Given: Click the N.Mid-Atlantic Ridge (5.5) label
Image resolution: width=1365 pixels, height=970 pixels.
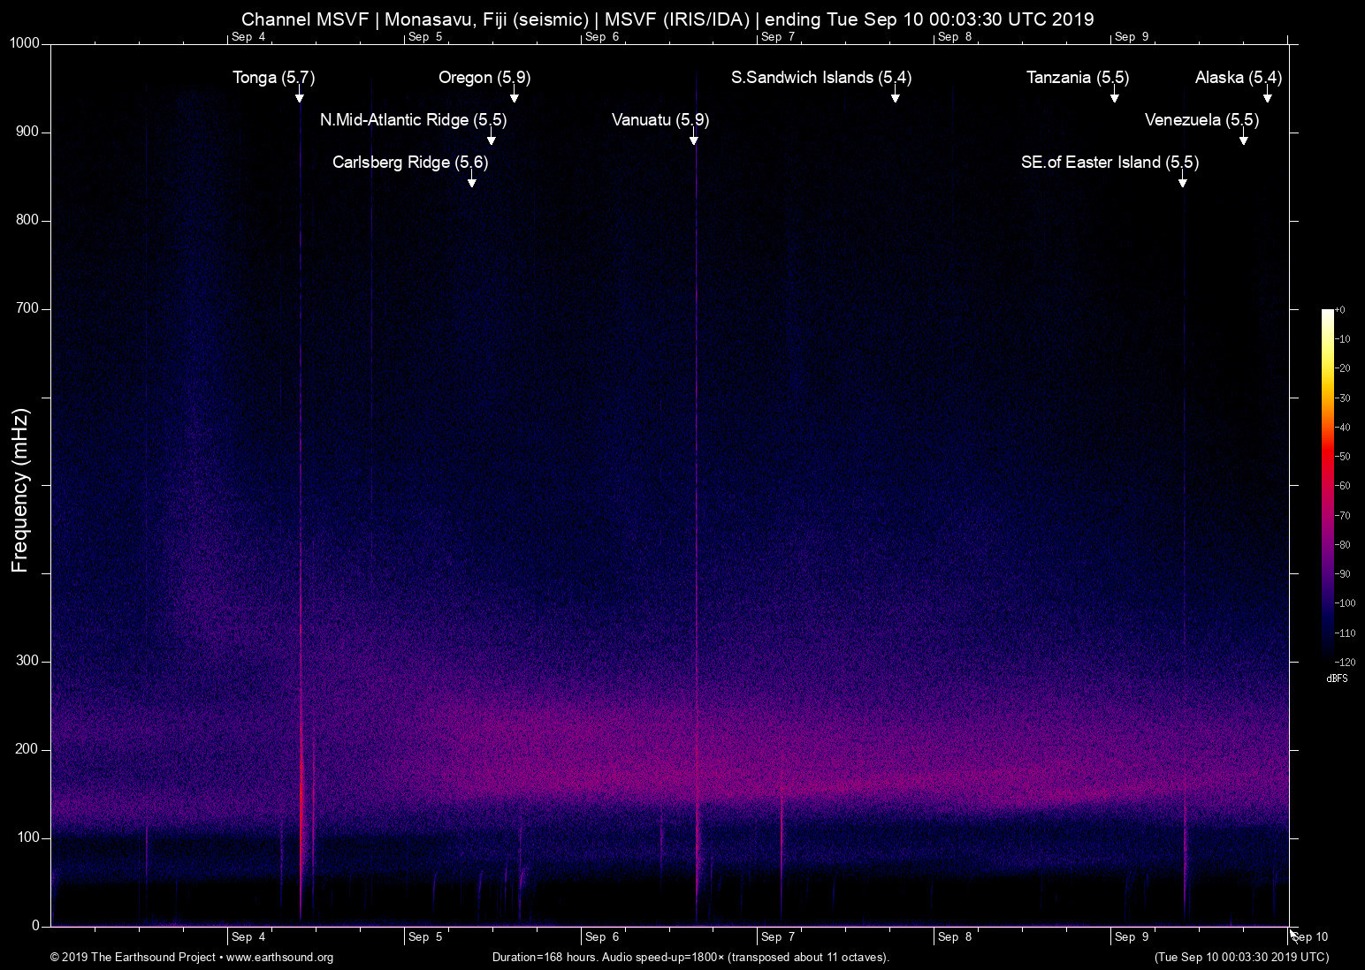Looking at the screenshot, I should (414, 120).
